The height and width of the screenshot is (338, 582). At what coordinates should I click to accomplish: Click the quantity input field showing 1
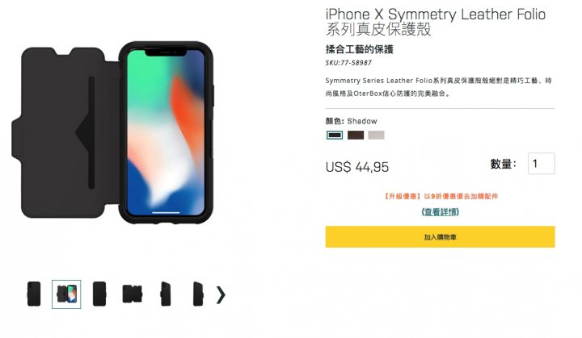pos(542,164)
